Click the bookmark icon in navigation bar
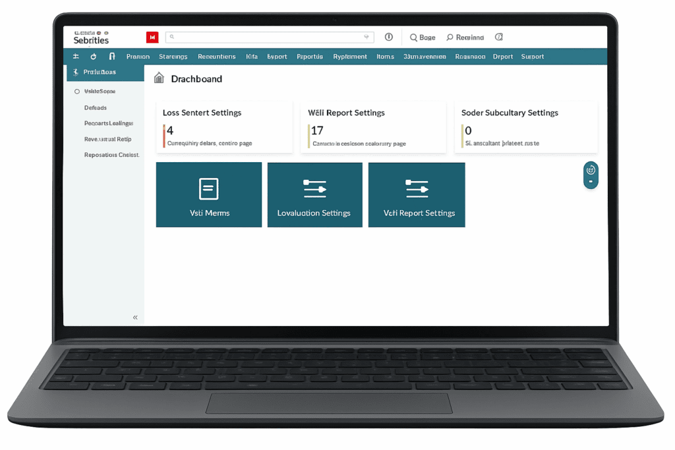The image size is (675, 450). click(112, 57)
